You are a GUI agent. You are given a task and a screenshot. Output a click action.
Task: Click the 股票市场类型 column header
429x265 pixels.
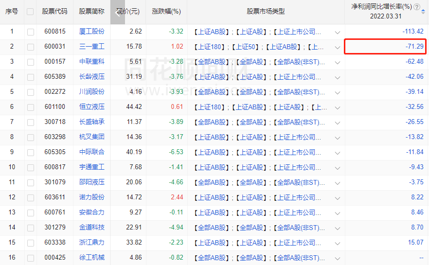(x=266, y=12)
